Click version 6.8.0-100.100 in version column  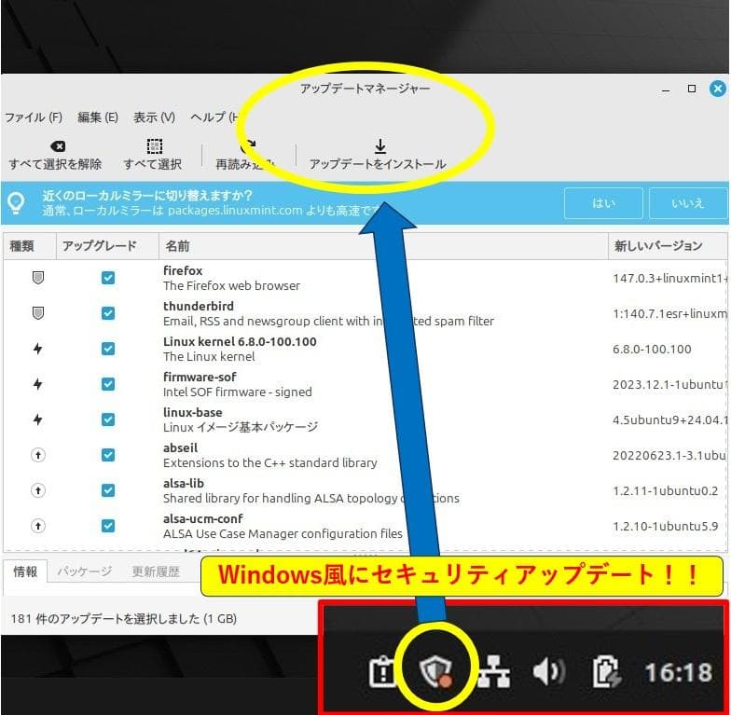(x=652, y=349)
